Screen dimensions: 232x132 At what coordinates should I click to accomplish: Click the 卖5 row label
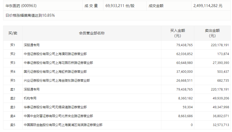point(13,125)
